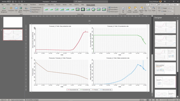This screenshot has height=101, width=180.
Task: Click the Save icon in Quick Access toolbar
Action: pyautogui.click(x=13, y=2)
